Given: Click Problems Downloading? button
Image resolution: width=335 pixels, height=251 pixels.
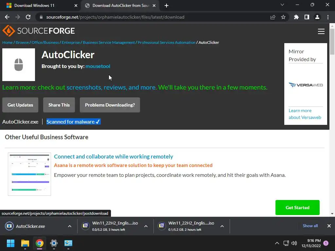Looking at the screenshot, I should pos(110,105).
